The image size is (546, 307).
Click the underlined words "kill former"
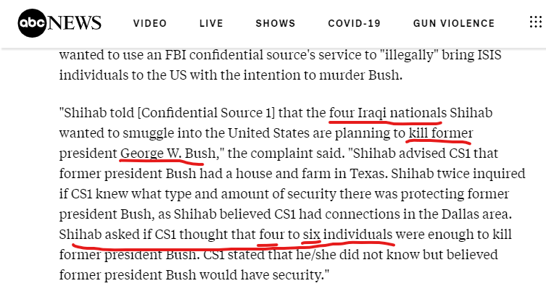pyautogui.click(x=440, y=133)
